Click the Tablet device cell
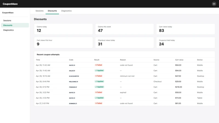 coord(200,98)
